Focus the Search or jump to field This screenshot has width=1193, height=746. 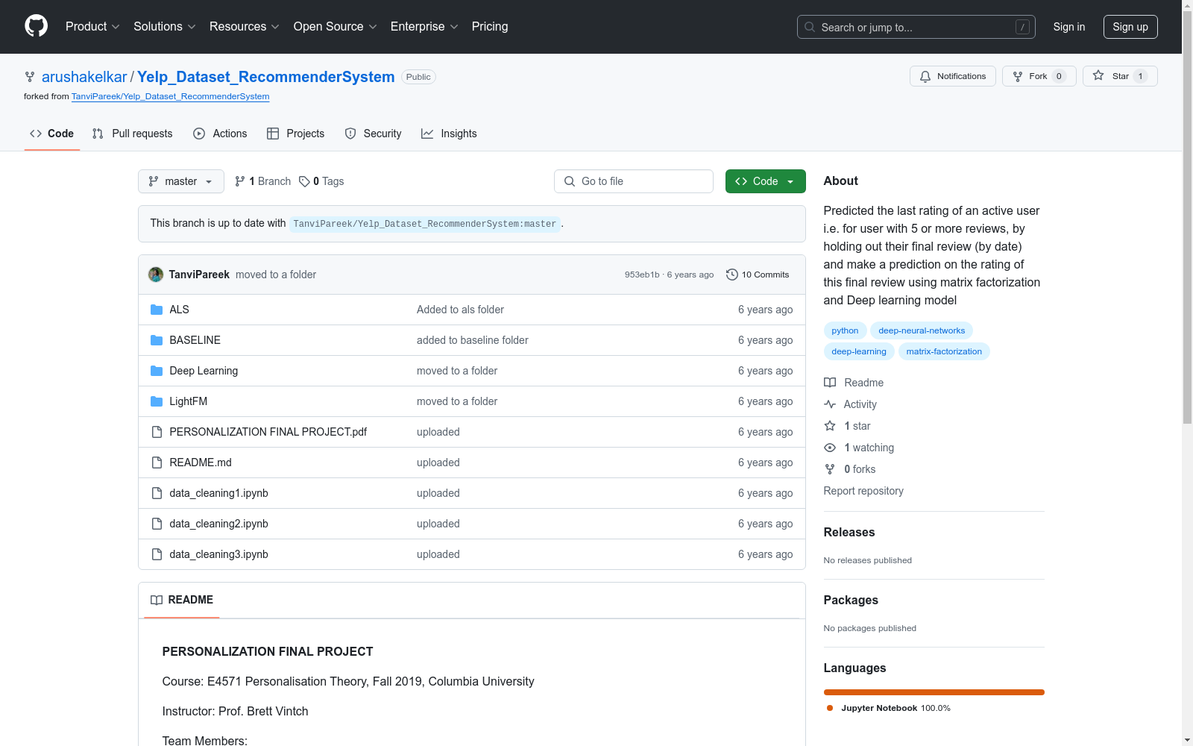[x=916, y=27]
